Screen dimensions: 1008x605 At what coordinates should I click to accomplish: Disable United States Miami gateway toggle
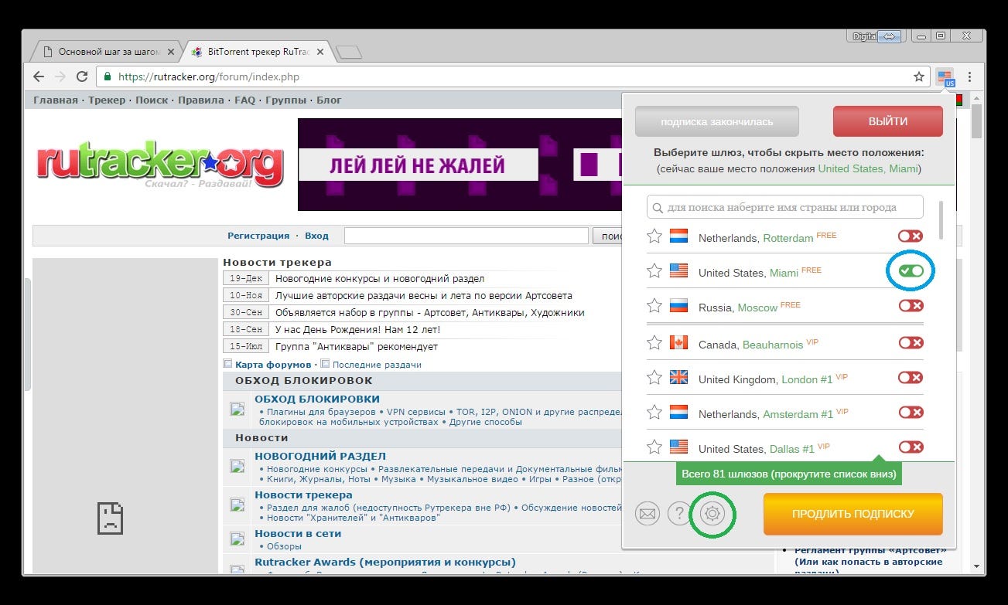pos(911,271)
